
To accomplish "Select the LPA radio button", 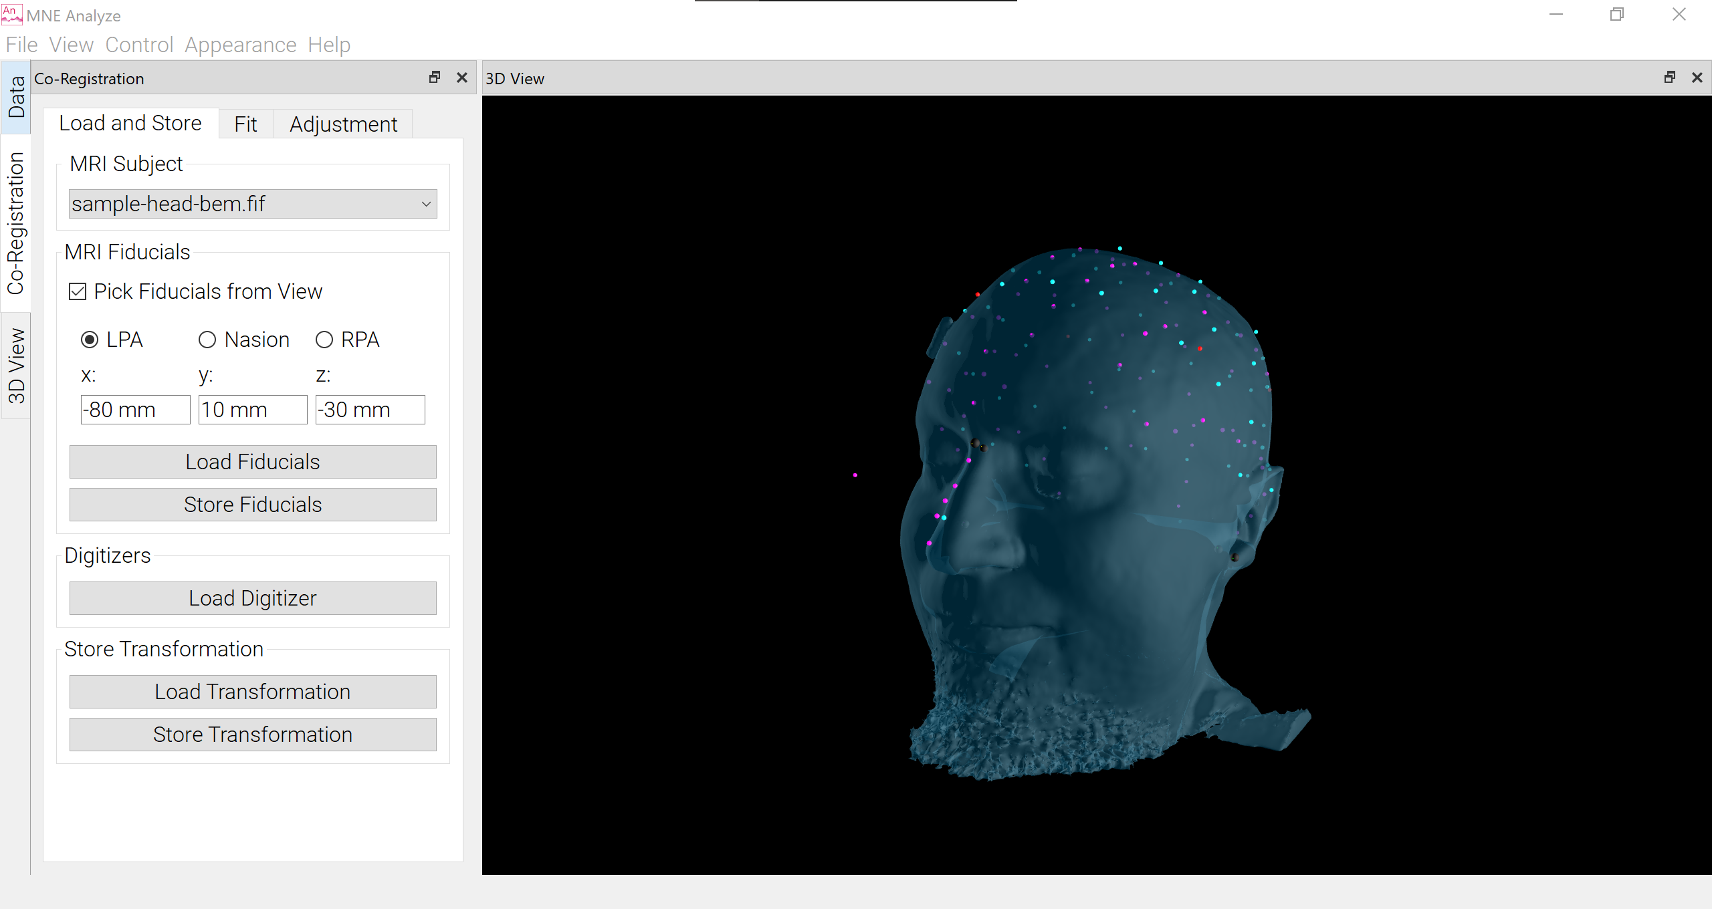I will [x=90, y=340].
